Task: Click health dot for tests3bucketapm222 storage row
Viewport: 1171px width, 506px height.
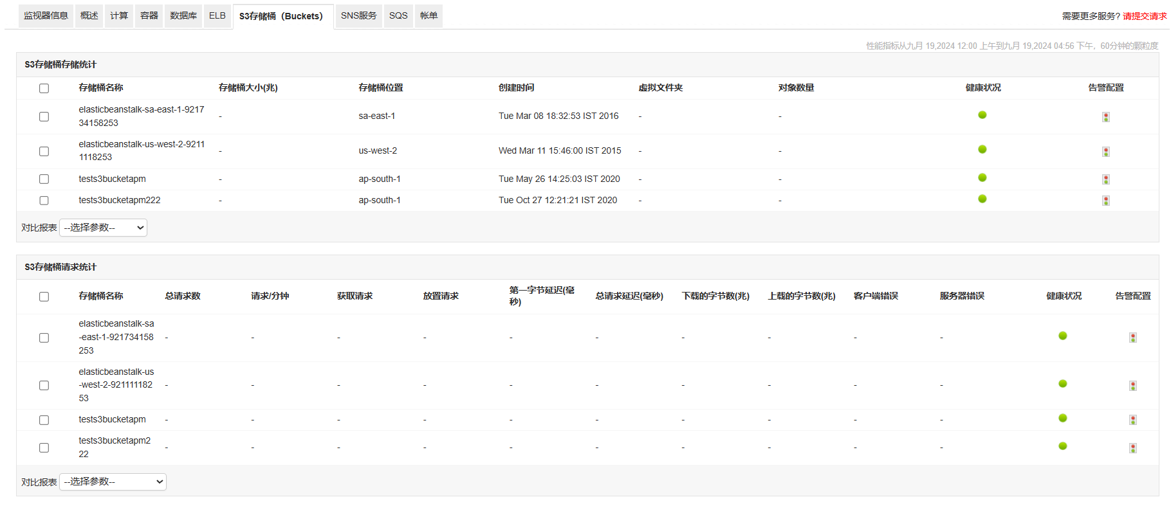Action: coord(982,199)
